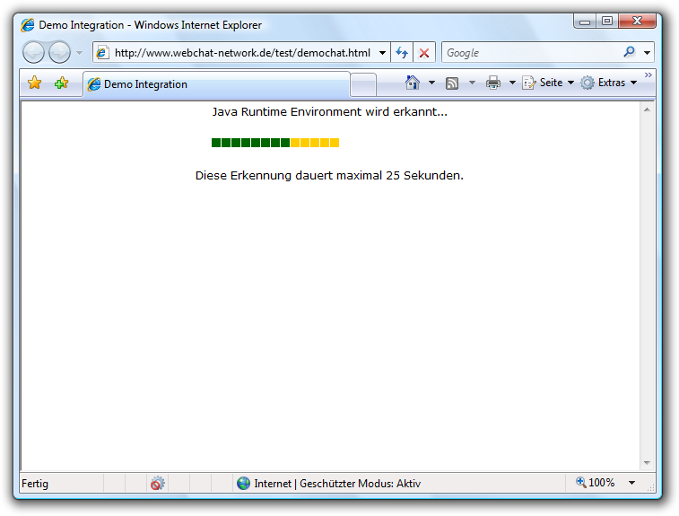The height and width of the screenshot is (516, 679).
Task: Click the scrollbar down arrow
Action: 647,463
